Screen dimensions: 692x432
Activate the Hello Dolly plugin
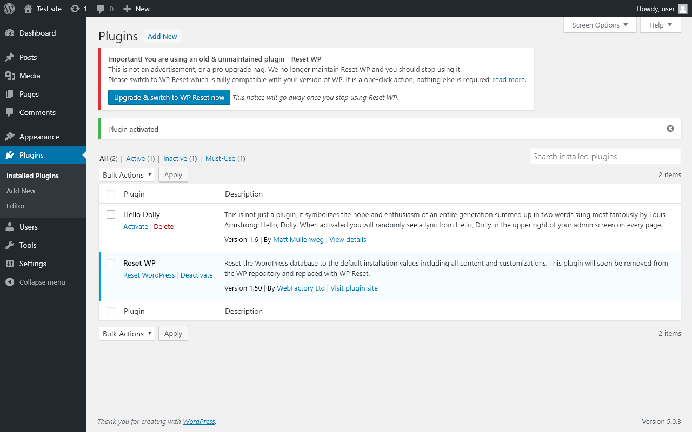136,226
